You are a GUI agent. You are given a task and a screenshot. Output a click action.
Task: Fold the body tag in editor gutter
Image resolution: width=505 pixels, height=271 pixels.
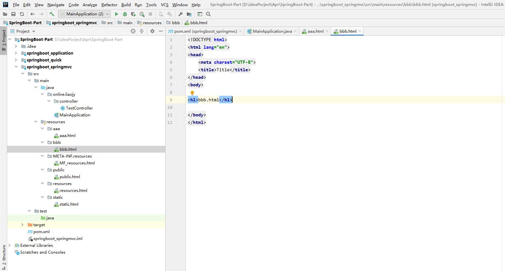coord(185,85)
